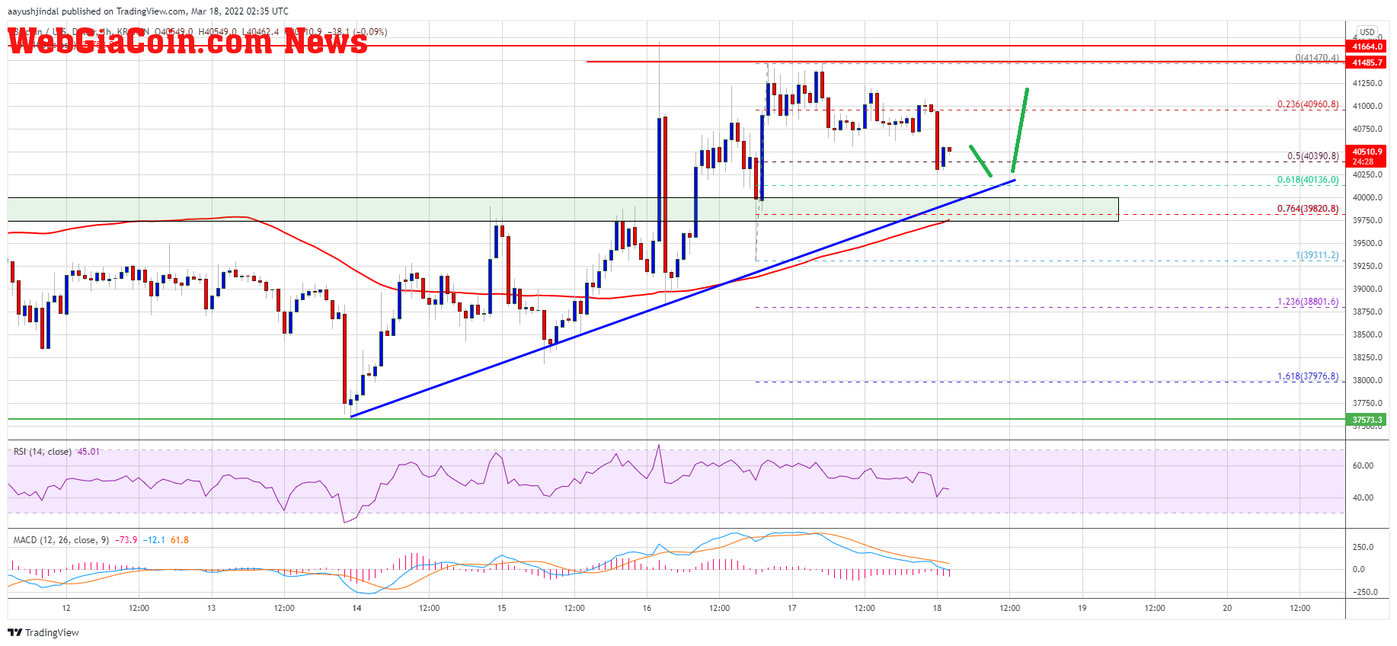This screenshot has width=1397, height=646.
Task: Click 38000.0 on the price axis
Action: click(x=1367, y=380)
